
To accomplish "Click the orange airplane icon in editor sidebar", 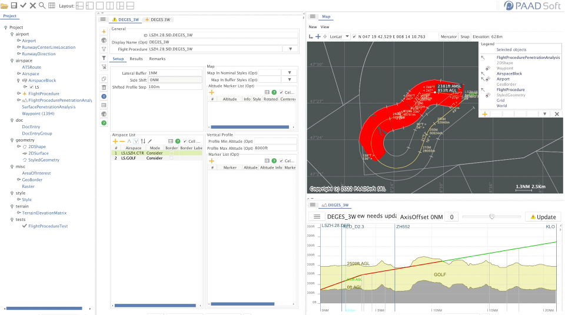I will 104,31.
